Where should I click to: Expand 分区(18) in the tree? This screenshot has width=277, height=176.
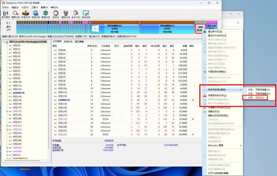click(7, 111)
